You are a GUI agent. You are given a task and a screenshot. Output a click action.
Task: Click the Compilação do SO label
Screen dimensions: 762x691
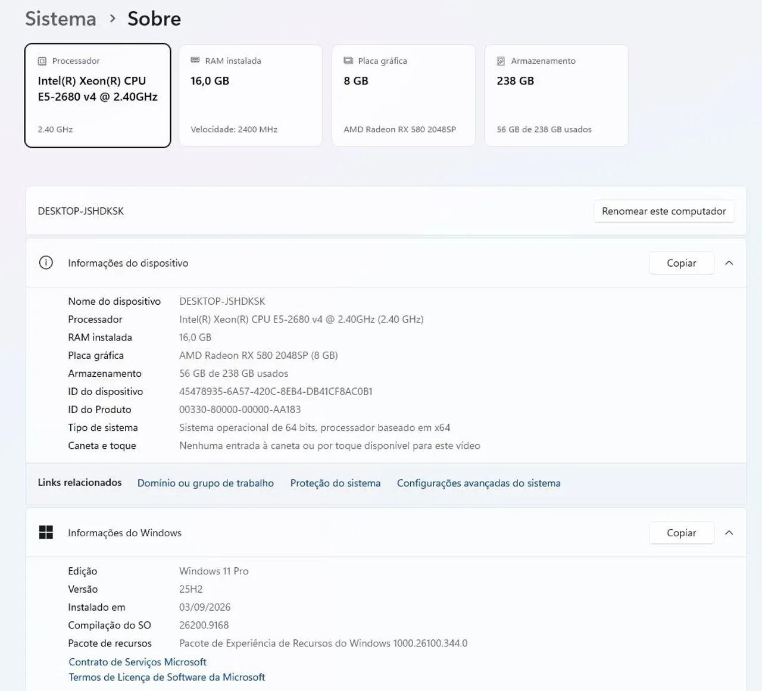point(110,626)
